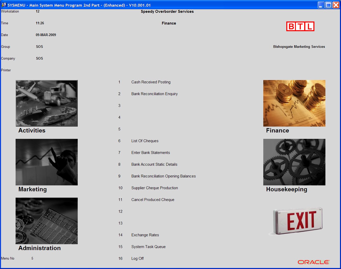Click the Group value SOS
Screen dimensions: 341x269
(39, 47)
